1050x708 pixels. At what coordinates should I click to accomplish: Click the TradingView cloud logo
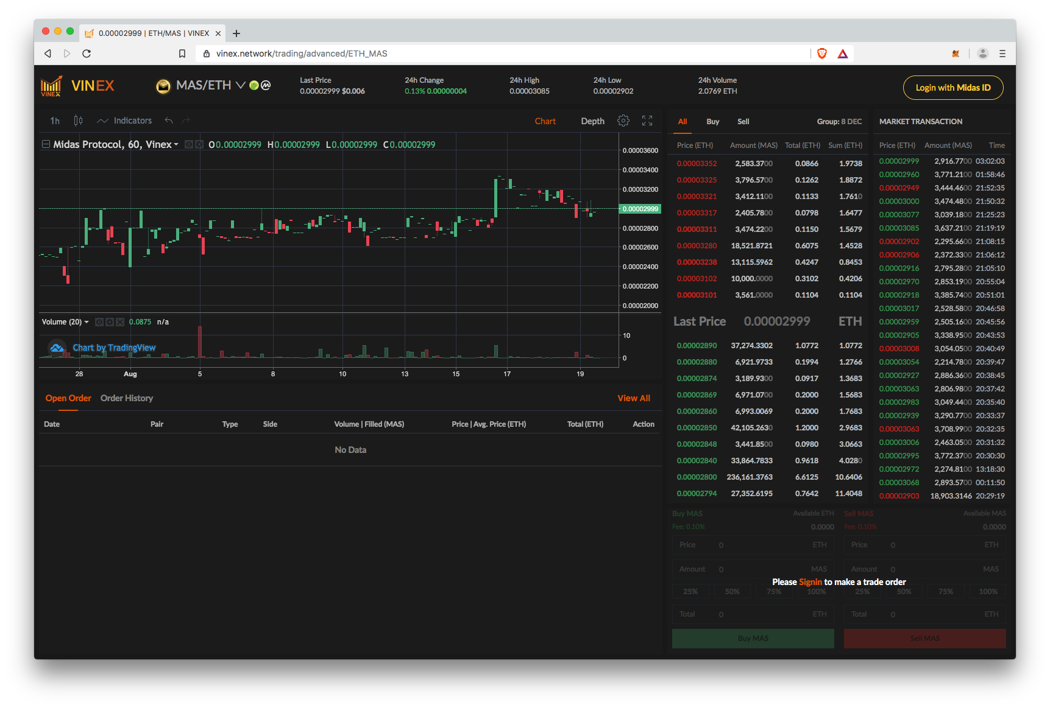pyautogui.click(x=57, y=348)
